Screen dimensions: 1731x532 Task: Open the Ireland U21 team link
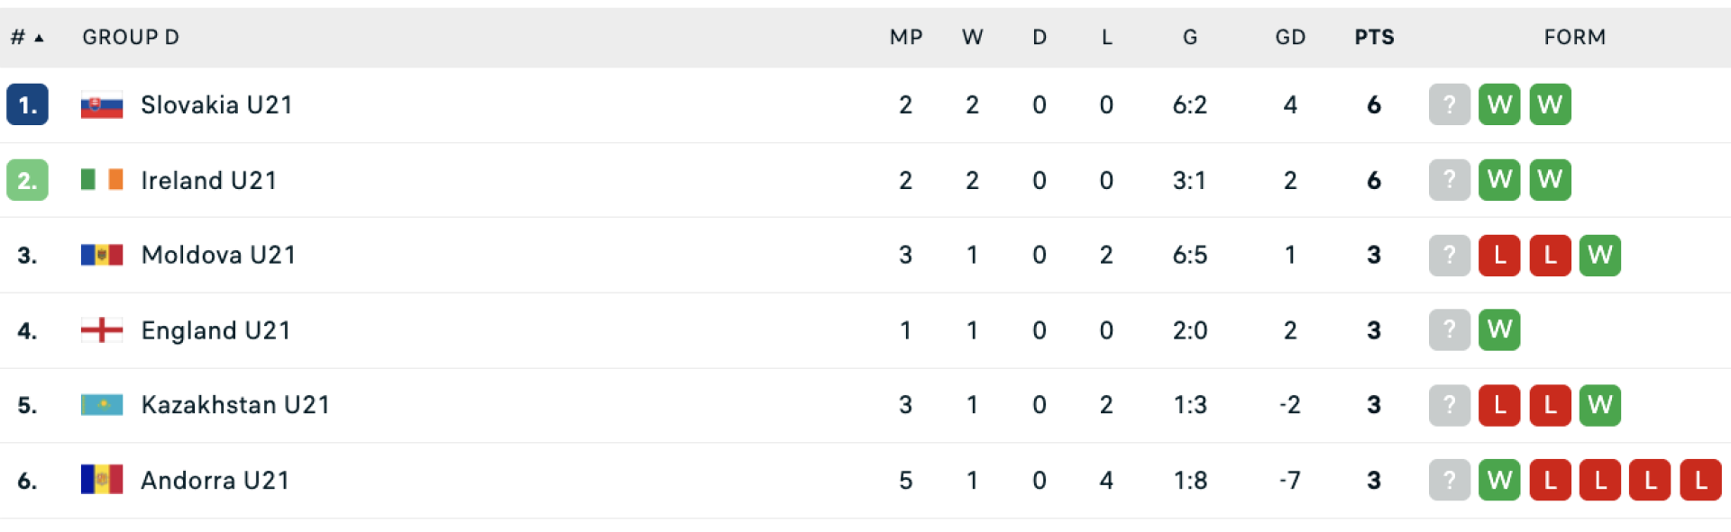(x=208, y=180)
